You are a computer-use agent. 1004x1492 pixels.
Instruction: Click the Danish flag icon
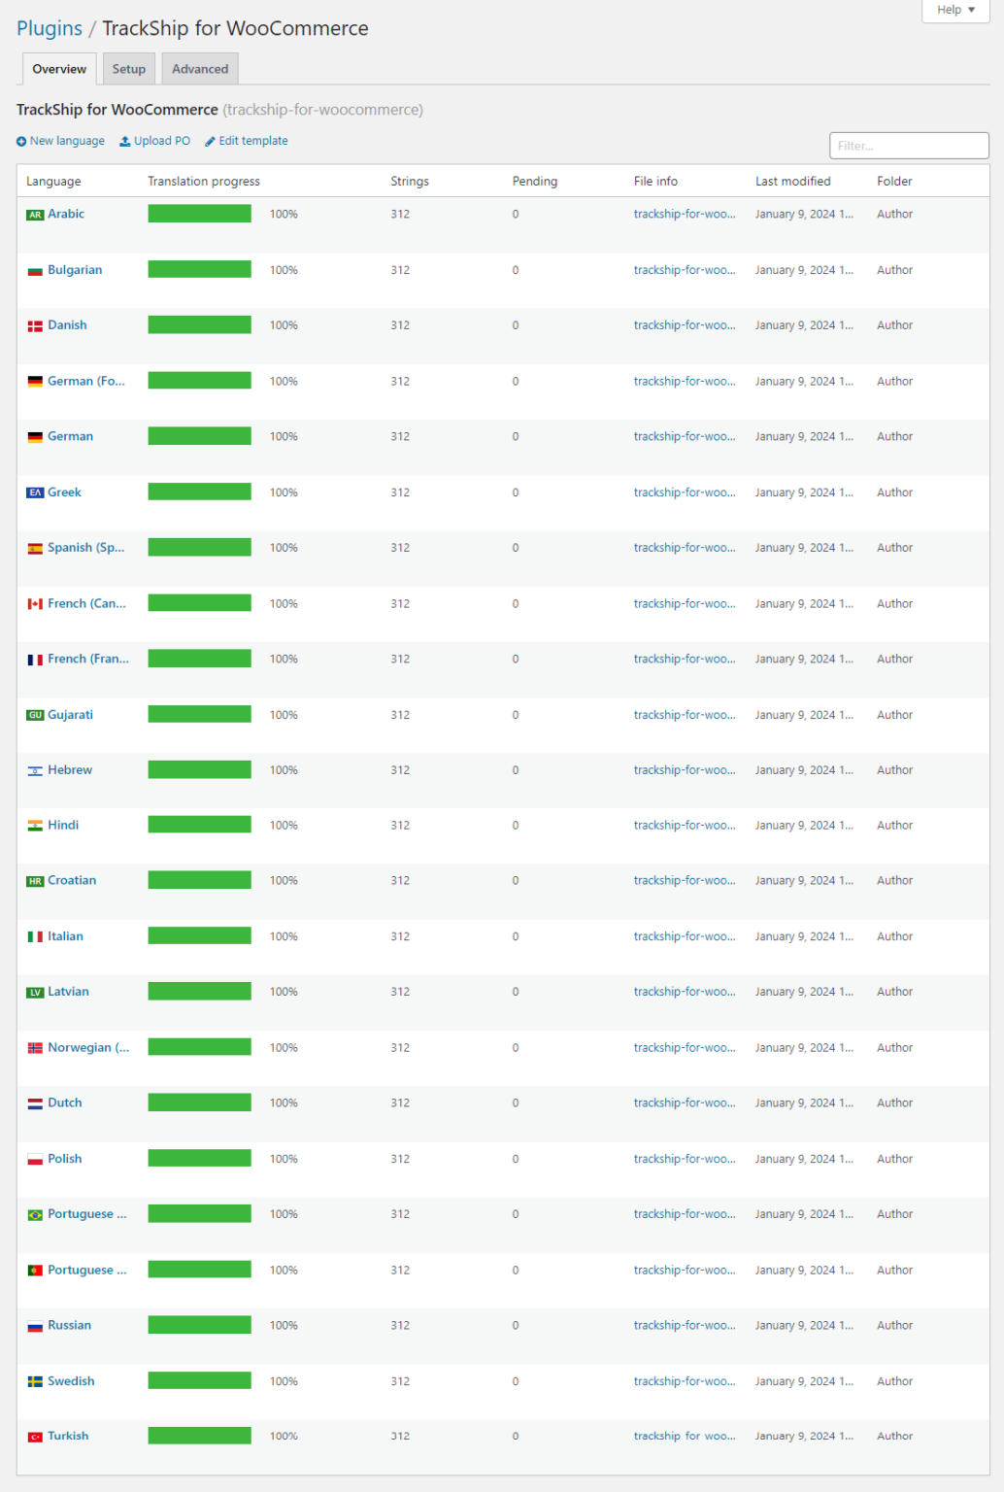pyautogui.click(x=35, y=326)
